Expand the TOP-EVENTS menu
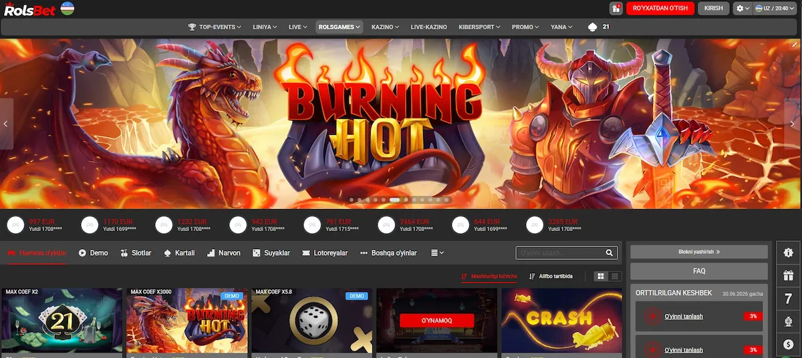The image size is (802, 358). (215, 27)
